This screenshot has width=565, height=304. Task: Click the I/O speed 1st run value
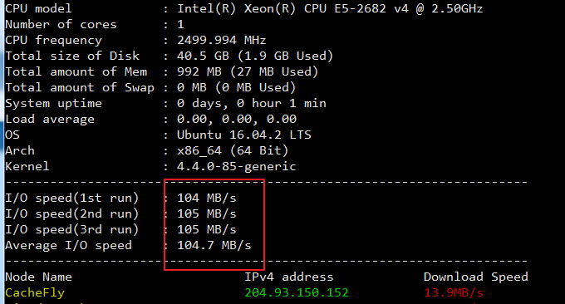pos(206,199)
